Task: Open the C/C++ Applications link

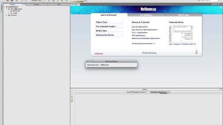Action: [x=140, y=33]
